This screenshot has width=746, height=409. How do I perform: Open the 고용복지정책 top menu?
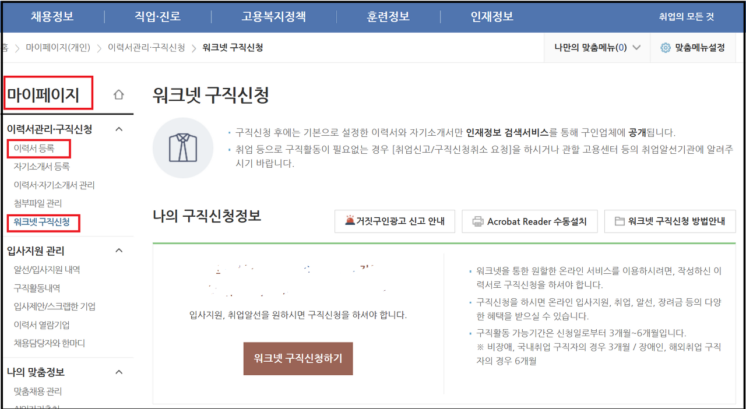(x=273, y=16)
